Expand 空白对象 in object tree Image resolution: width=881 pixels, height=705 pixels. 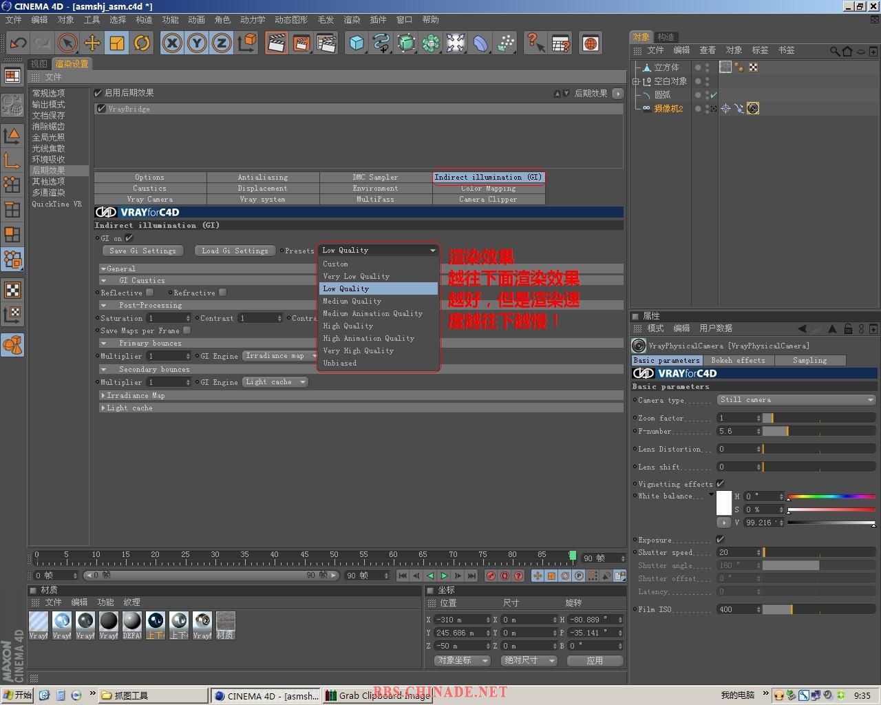point(636,81)
